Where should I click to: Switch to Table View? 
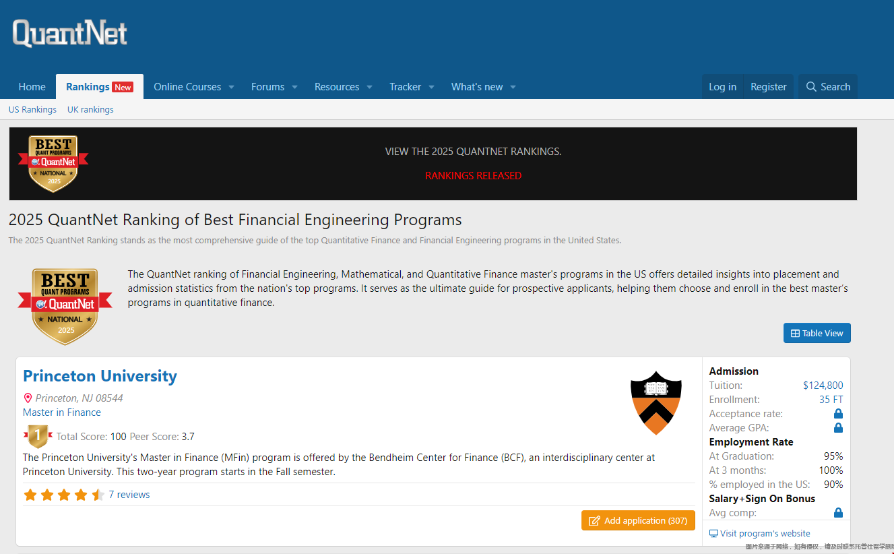click(x=817, y=333)
